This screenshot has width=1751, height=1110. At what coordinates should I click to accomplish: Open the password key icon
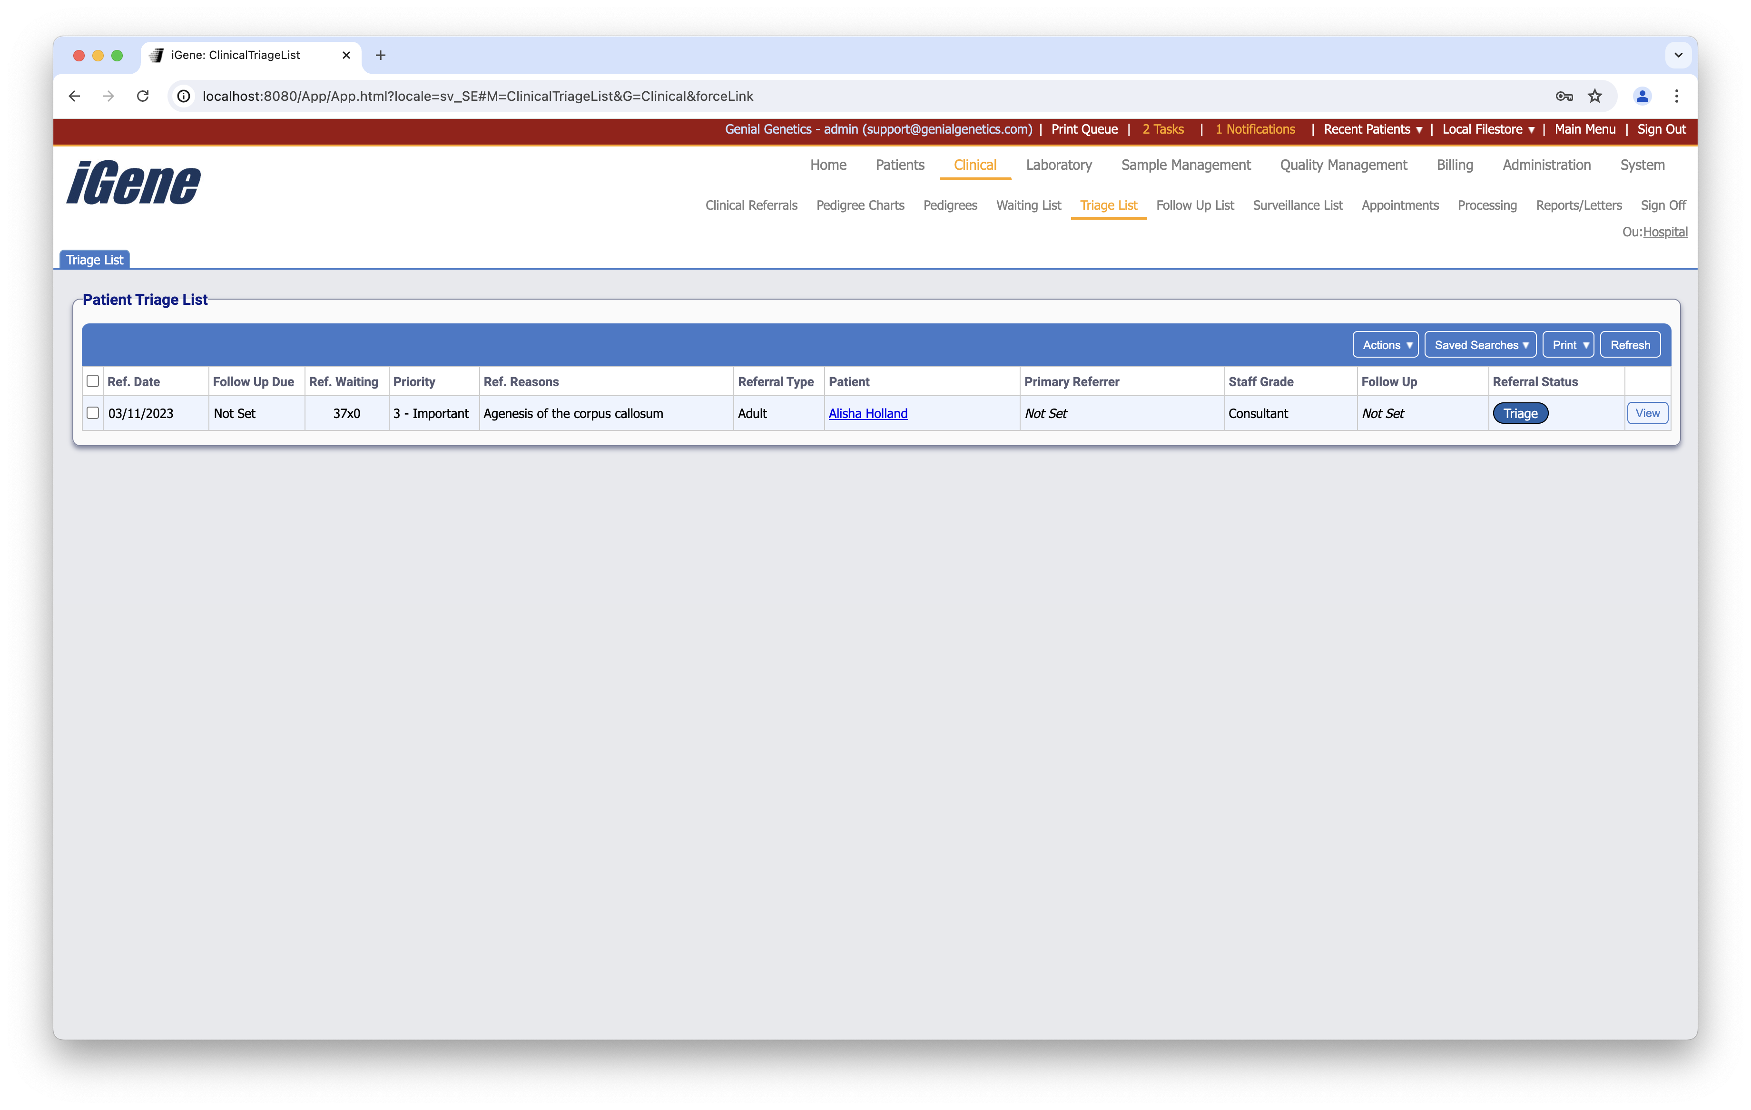click(x=1564, y=96)
